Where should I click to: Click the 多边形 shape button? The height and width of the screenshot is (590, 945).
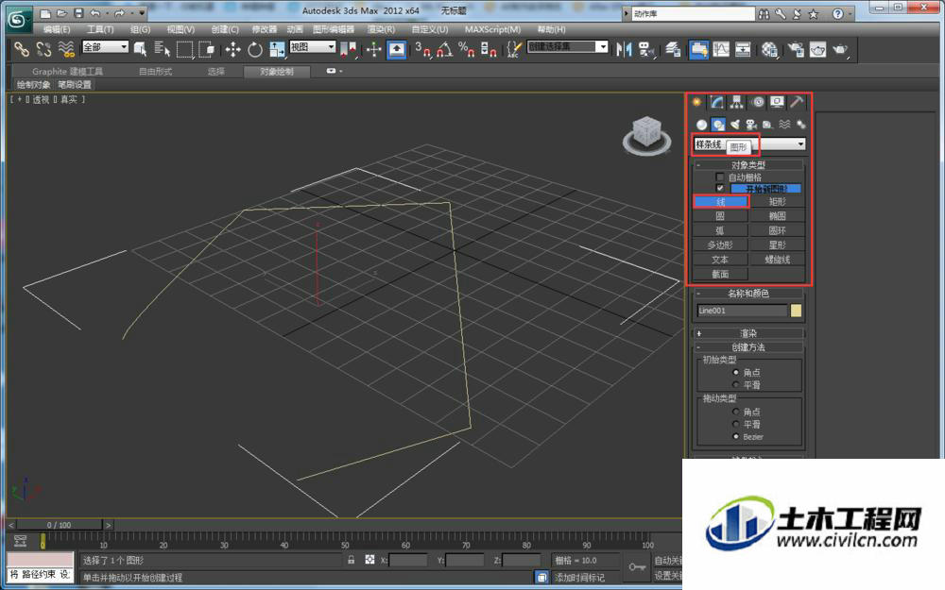720,245
